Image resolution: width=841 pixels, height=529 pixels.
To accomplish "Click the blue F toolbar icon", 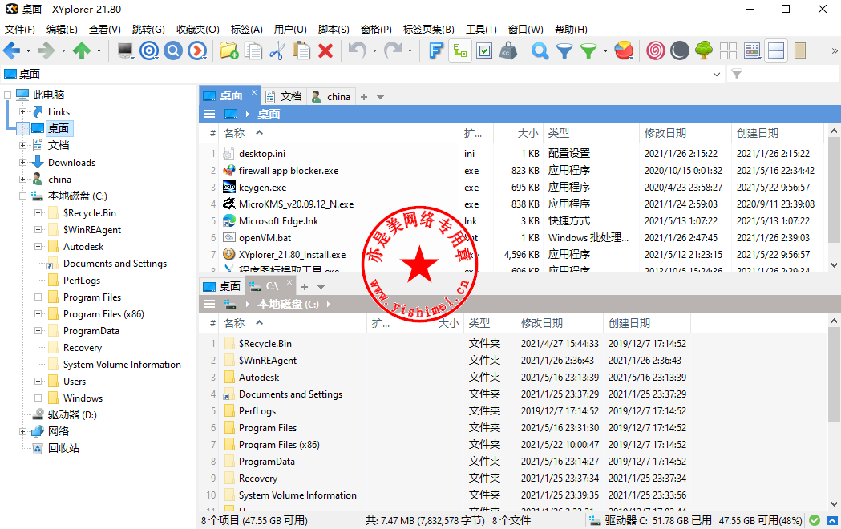I will [x=436, y=51].
